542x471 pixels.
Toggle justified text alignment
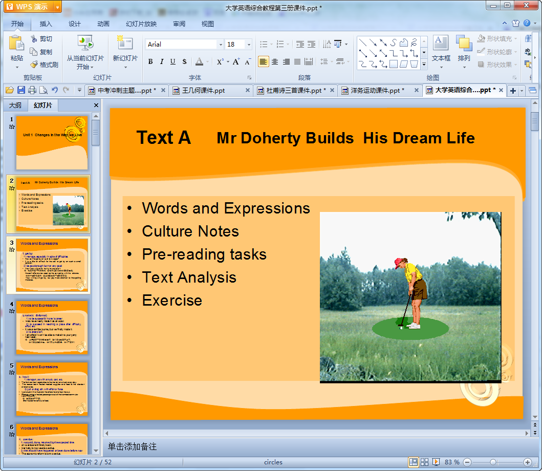pyautogui.click(x=297, y=61)
